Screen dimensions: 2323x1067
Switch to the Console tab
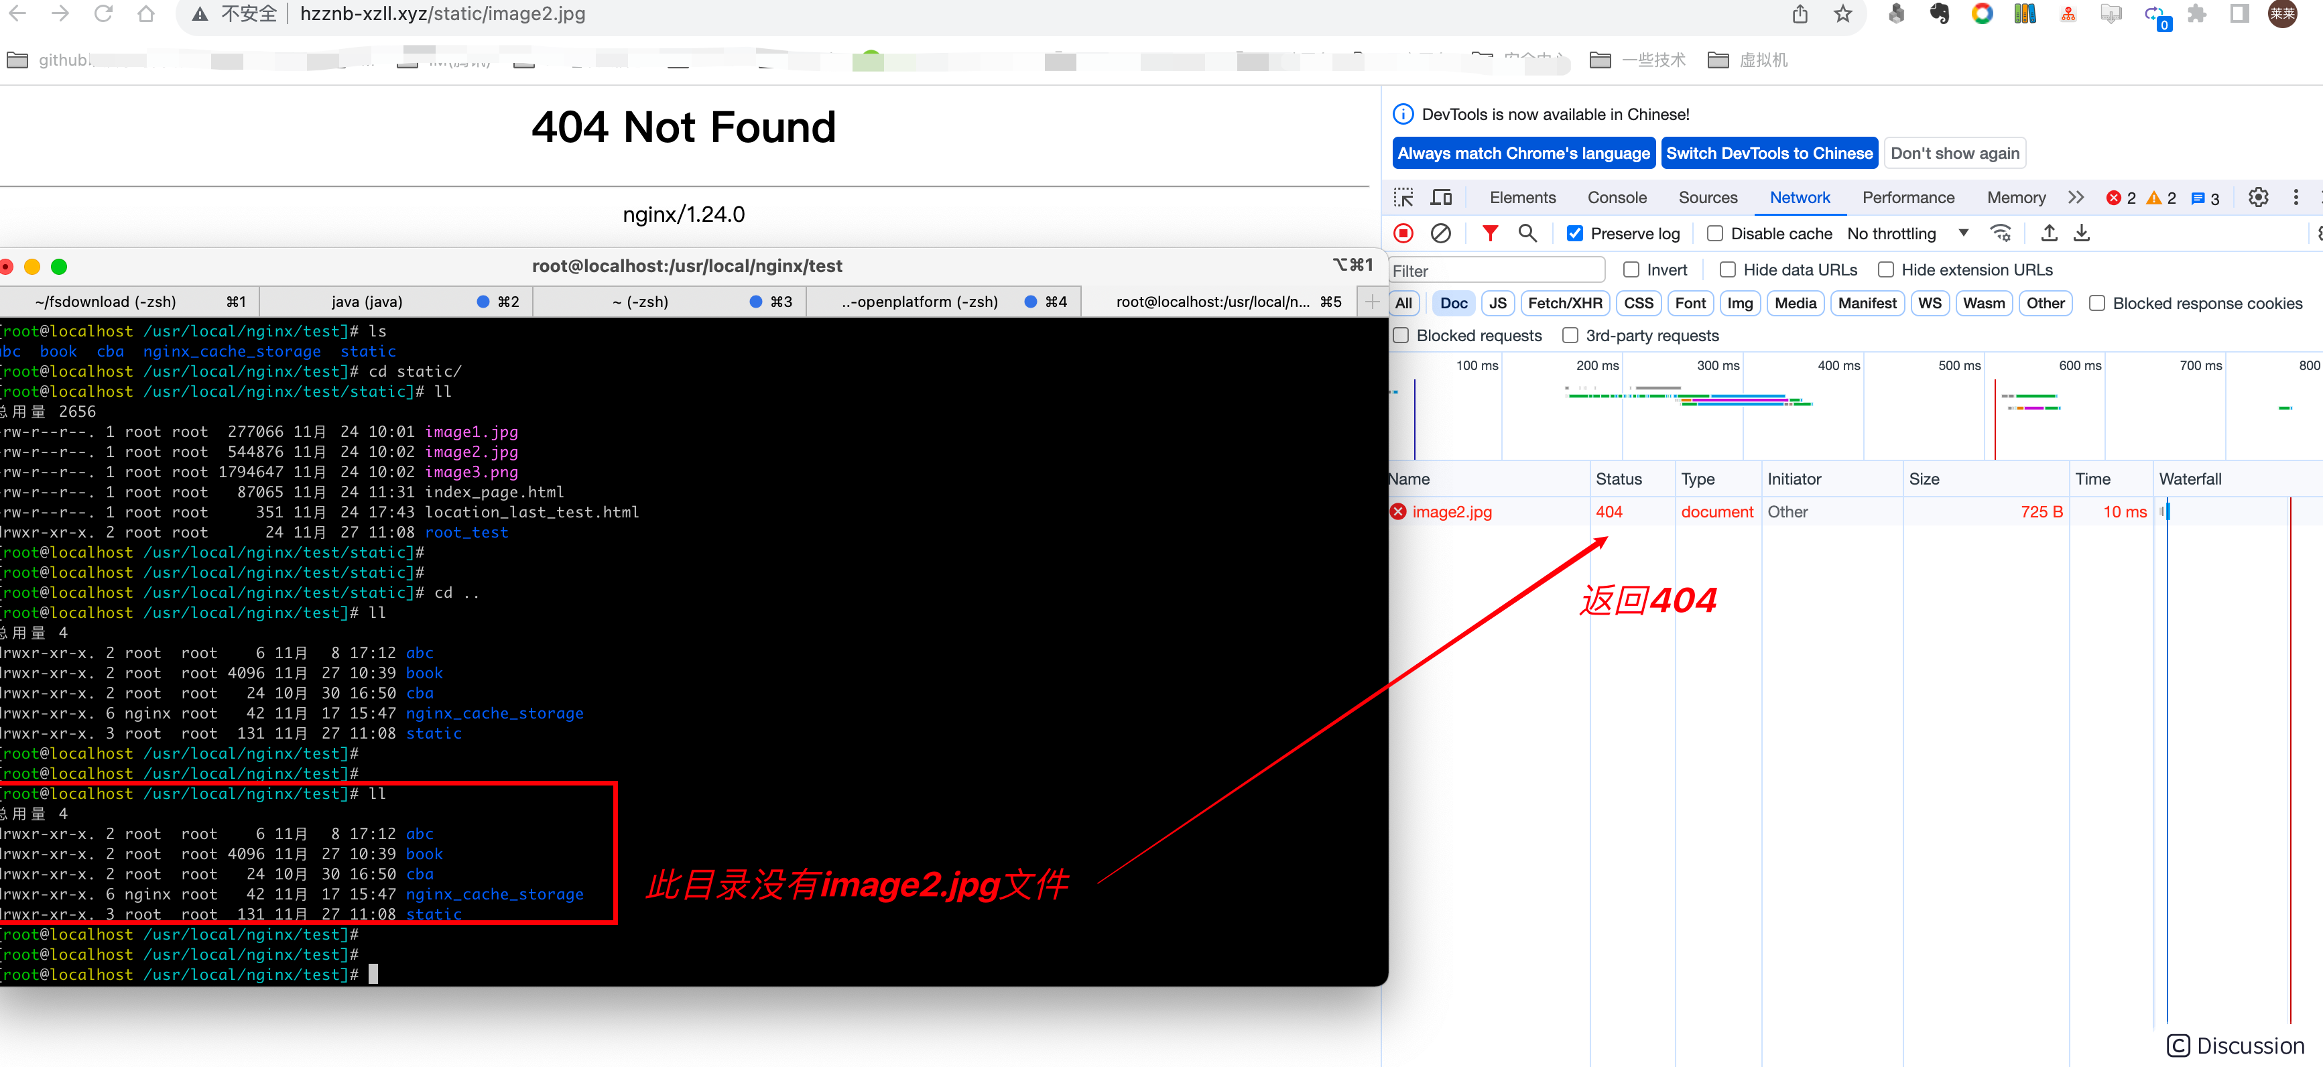coord(1616,198)
